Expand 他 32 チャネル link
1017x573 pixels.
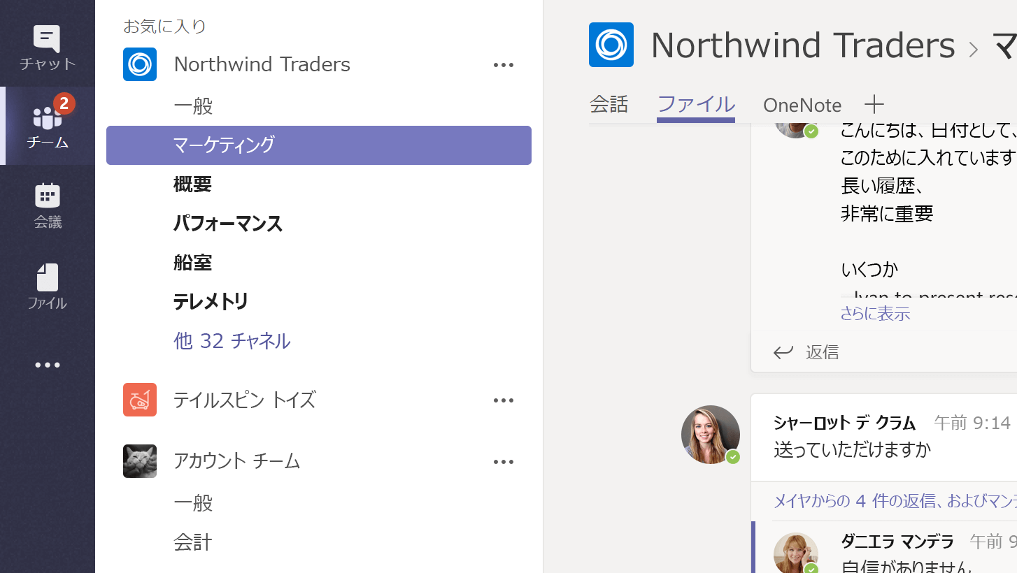coord(232,341)
